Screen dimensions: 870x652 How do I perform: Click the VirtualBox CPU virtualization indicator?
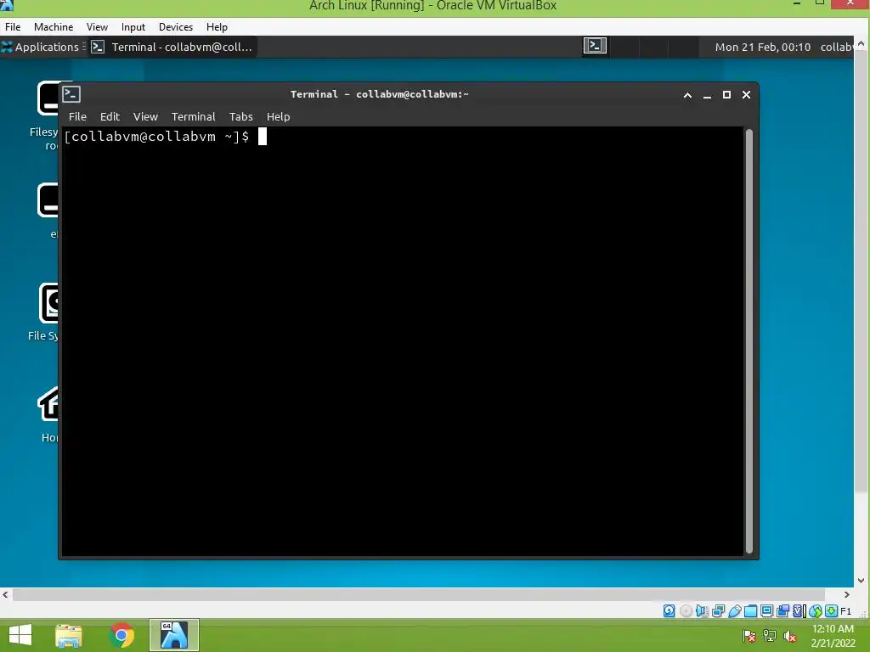(x=799, y=611)
